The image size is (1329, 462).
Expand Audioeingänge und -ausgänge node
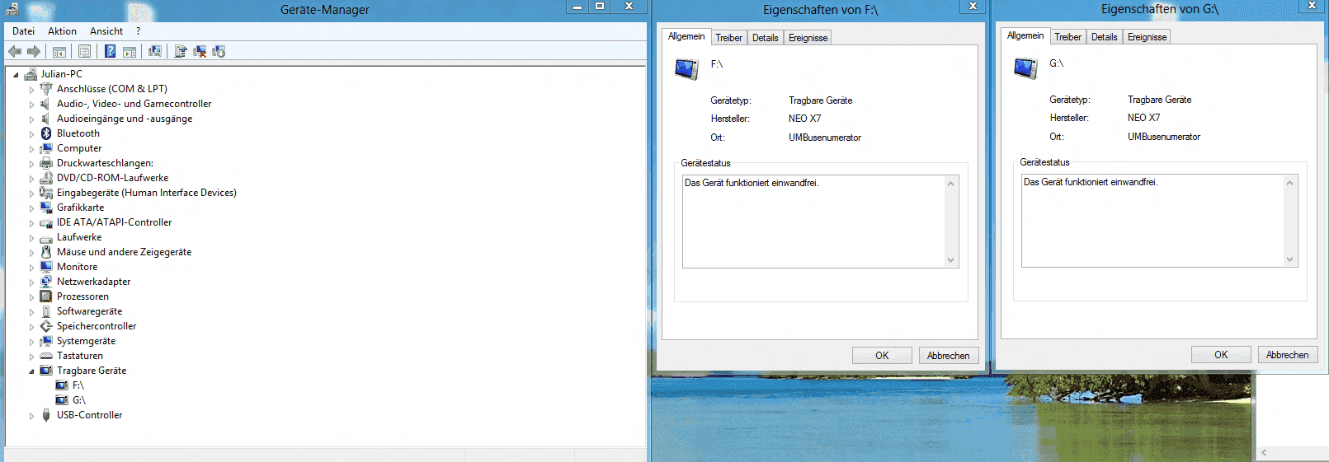(32, 119)
